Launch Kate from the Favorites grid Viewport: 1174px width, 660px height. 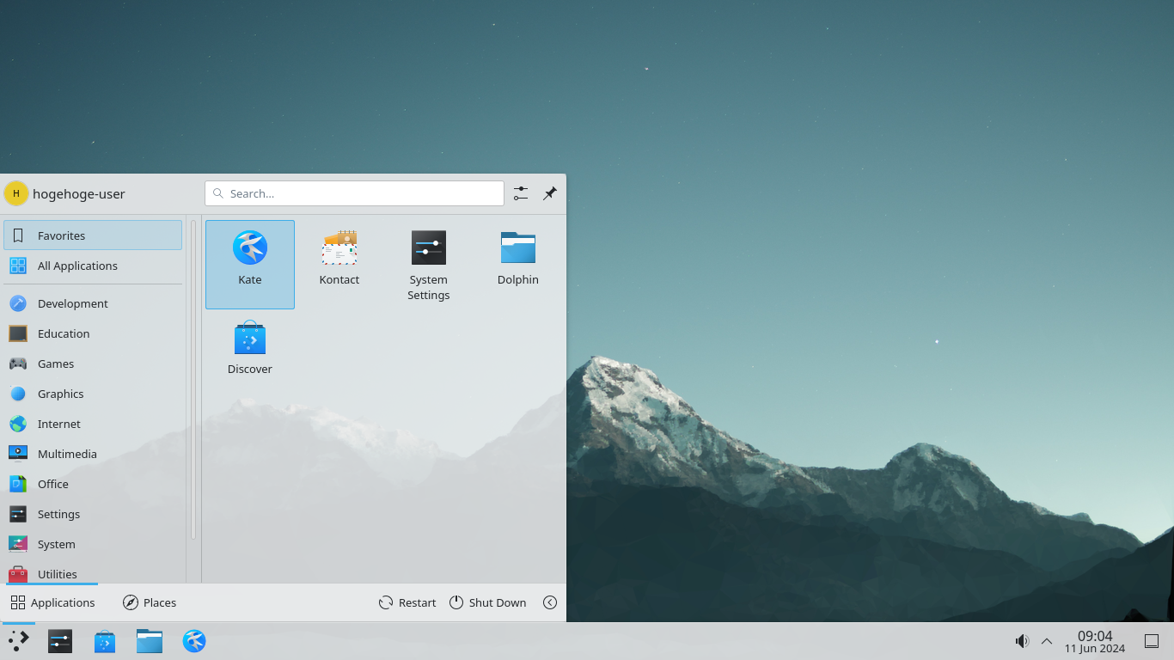(x=250, y=264)
